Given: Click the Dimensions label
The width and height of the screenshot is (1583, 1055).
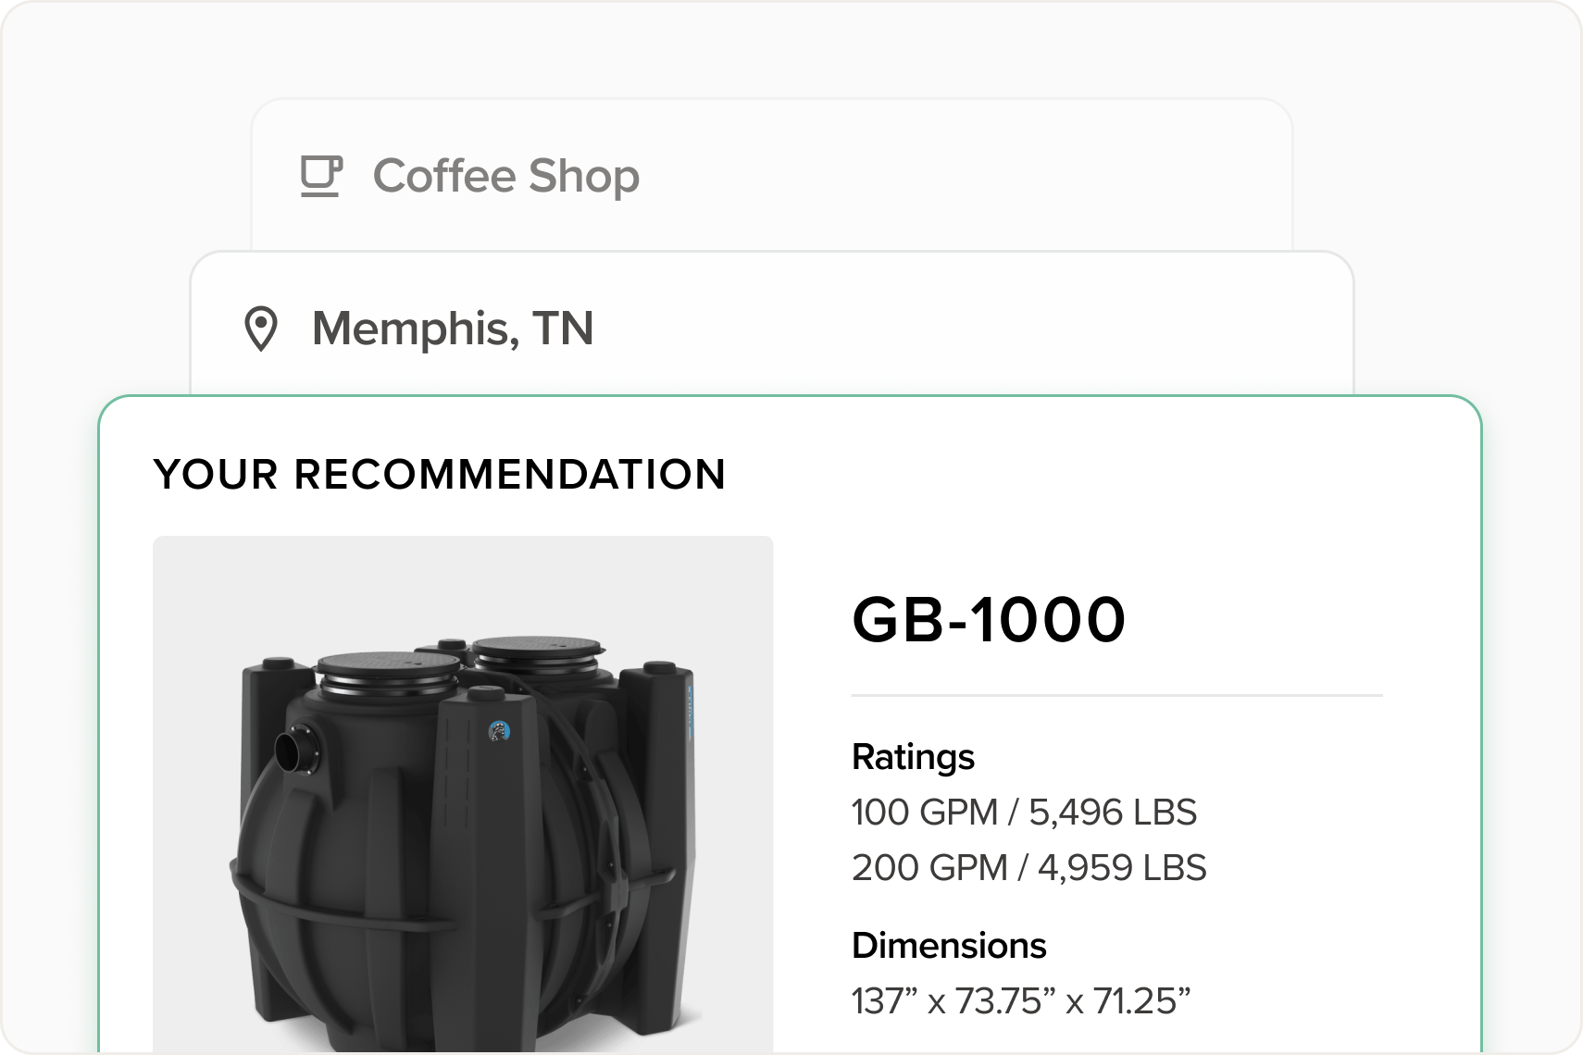Looking at the screenshot, I should point(949,946).
